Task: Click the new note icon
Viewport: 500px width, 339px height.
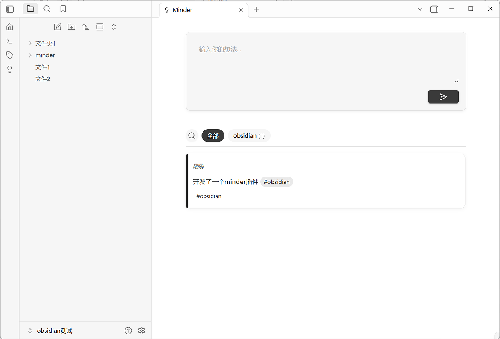Action: tap(58, 27)
